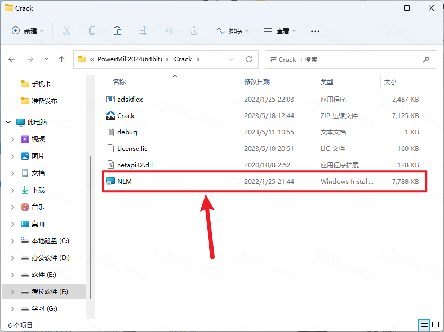Switch to details list view icon
This screenshot has height=332, width=444.
(424, 325)
